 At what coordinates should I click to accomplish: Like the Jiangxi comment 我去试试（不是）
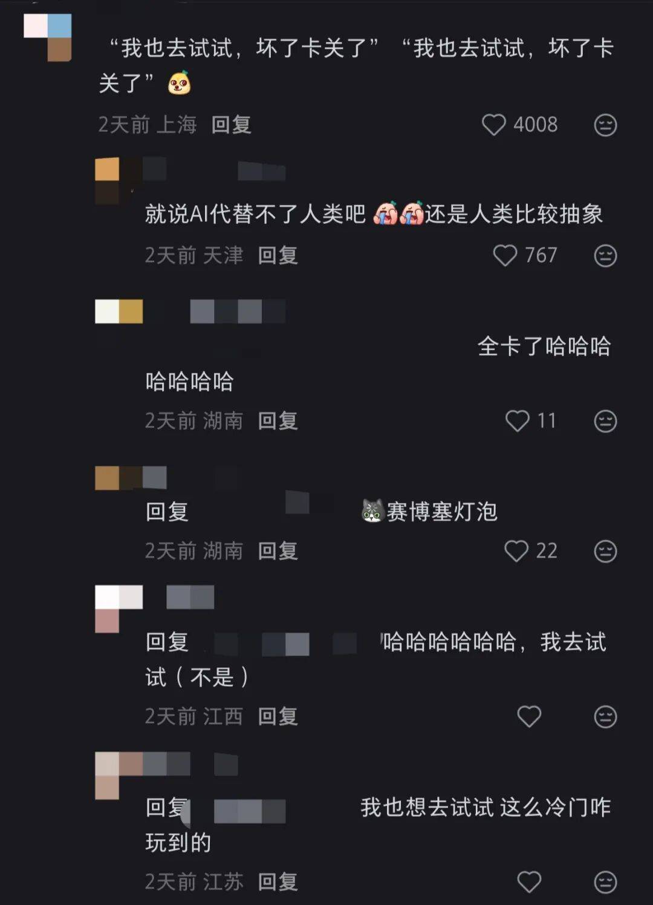coord(529,716)
